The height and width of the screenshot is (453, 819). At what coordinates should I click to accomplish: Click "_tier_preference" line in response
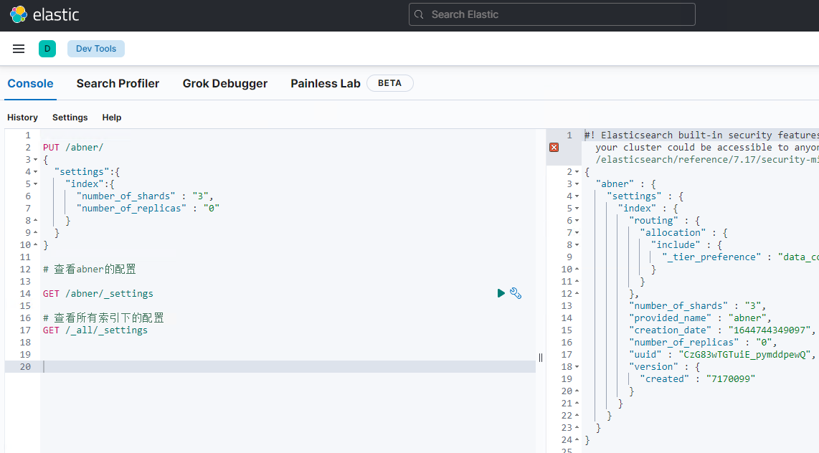point(740,257)
